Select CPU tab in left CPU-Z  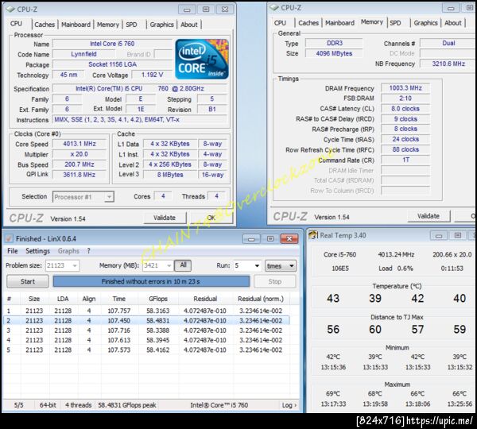[16, 24]
